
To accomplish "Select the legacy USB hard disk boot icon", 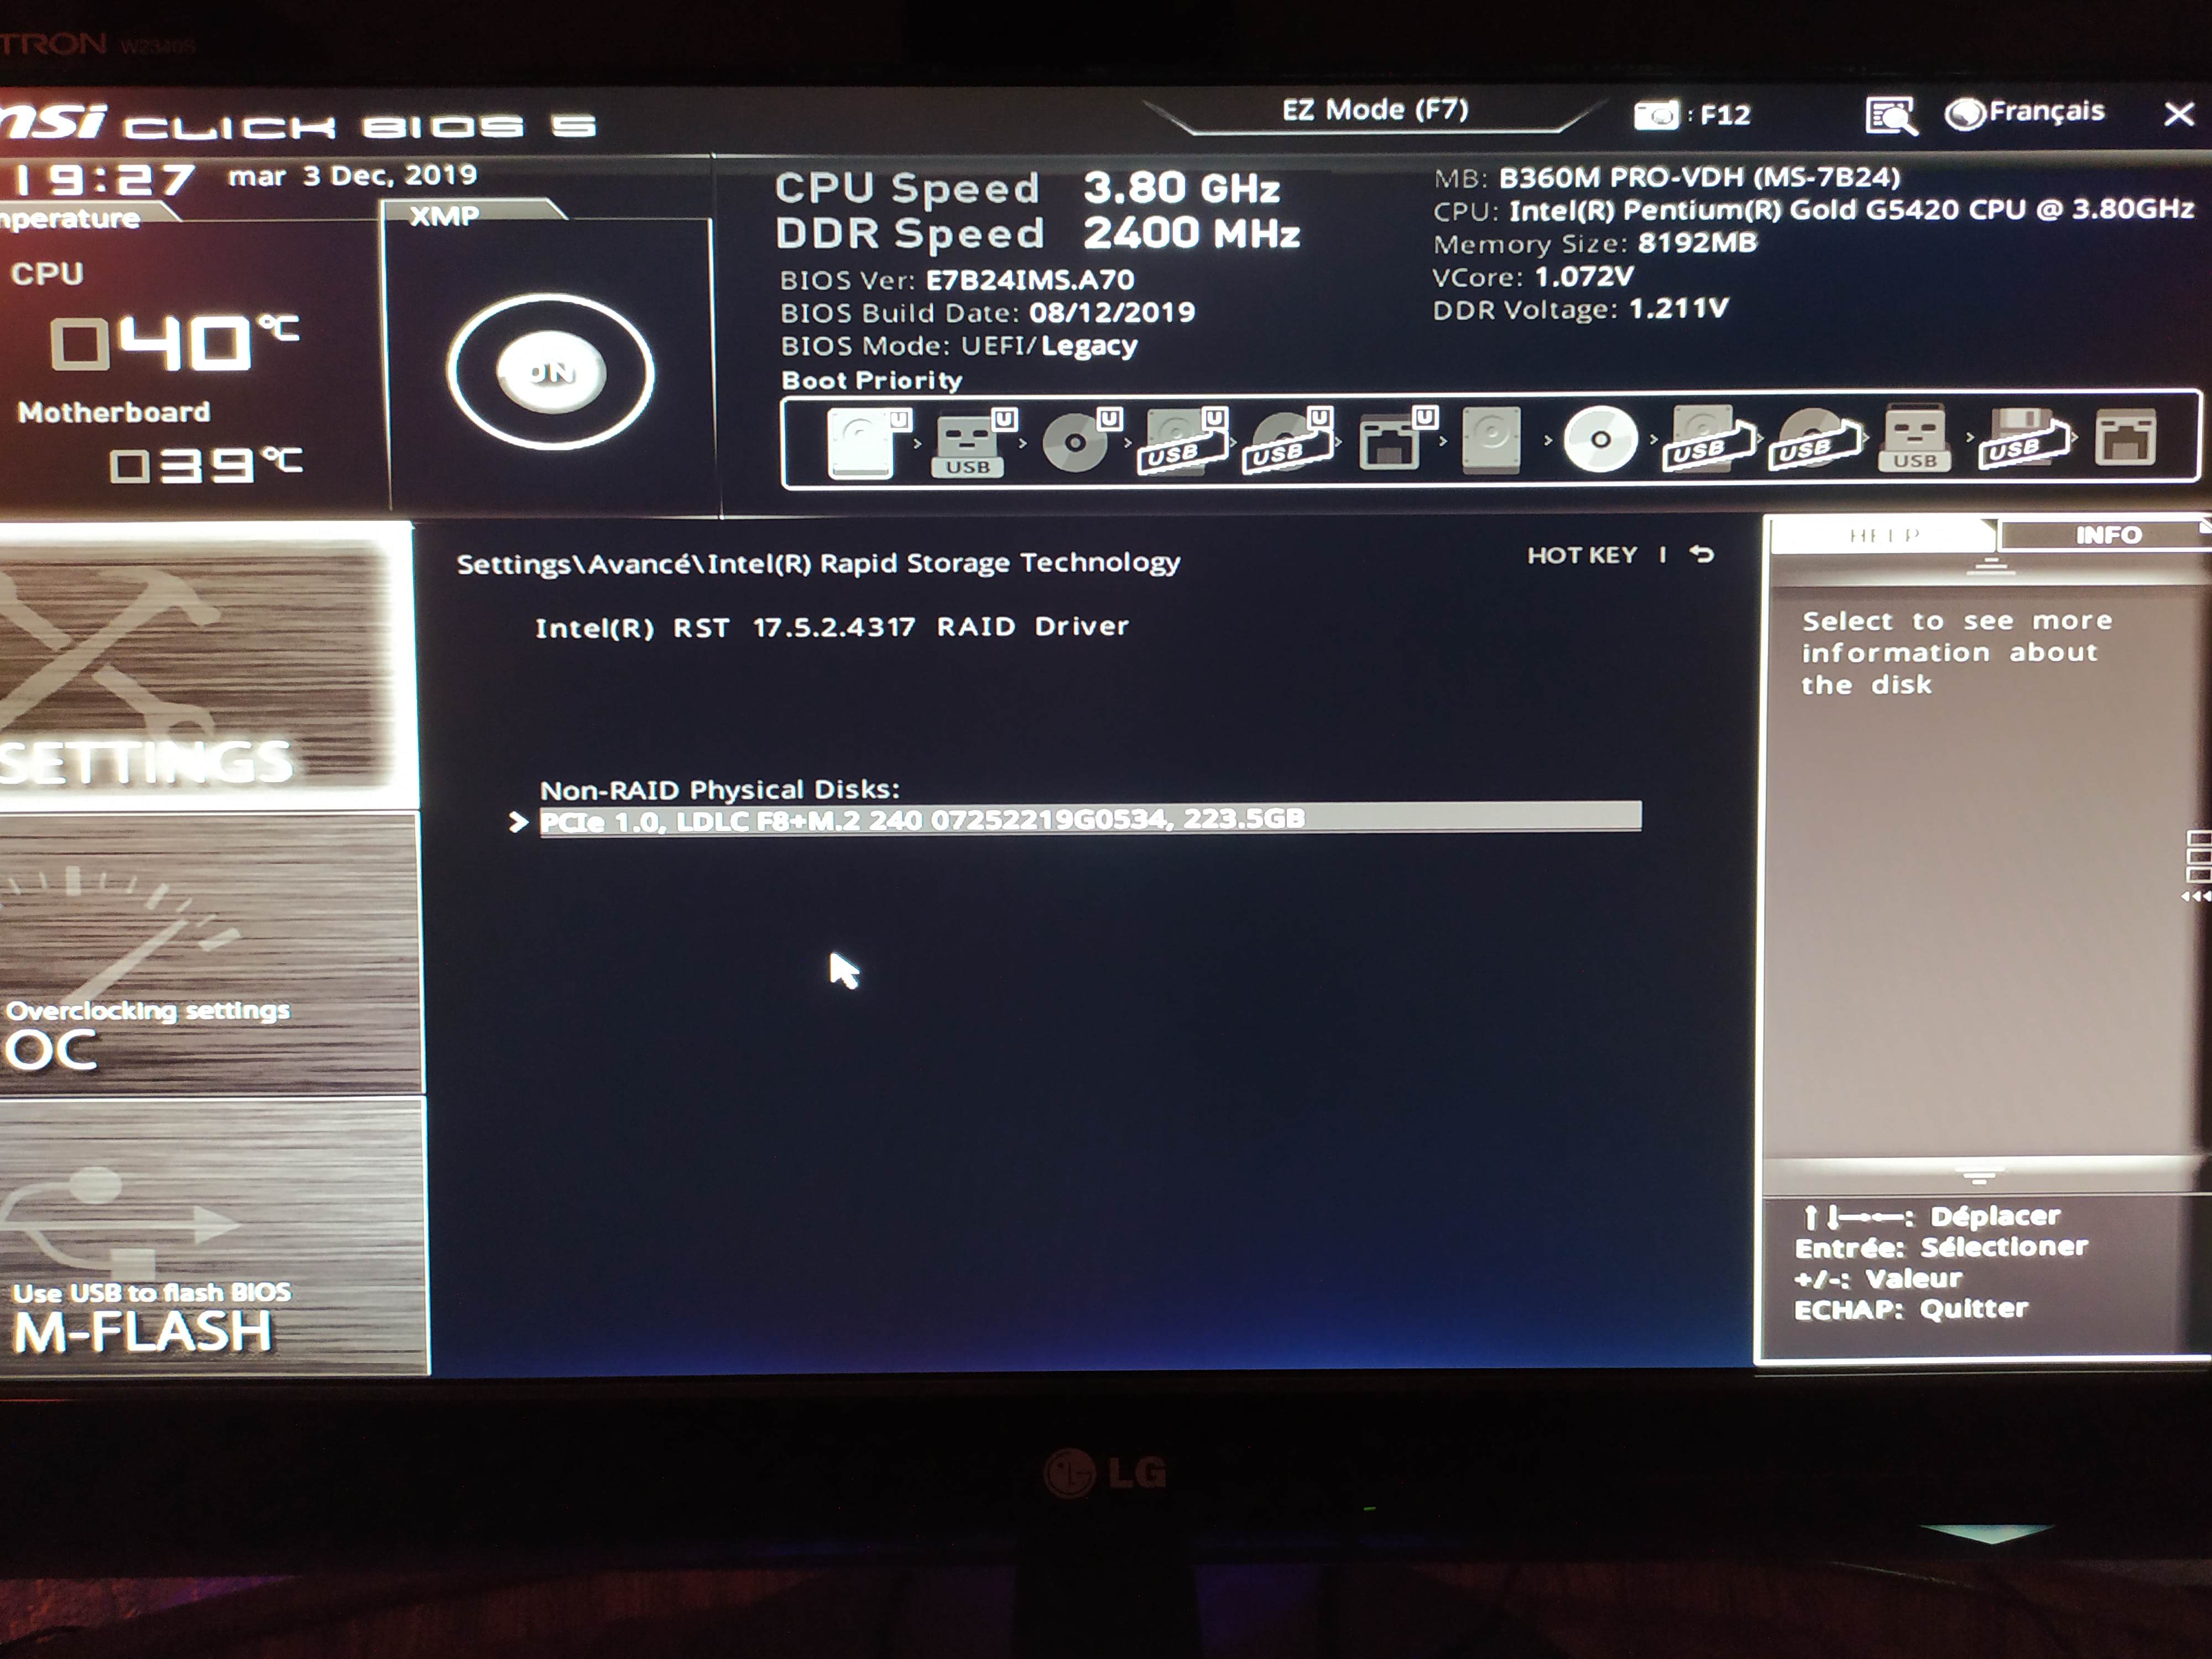I will 1708,438.
